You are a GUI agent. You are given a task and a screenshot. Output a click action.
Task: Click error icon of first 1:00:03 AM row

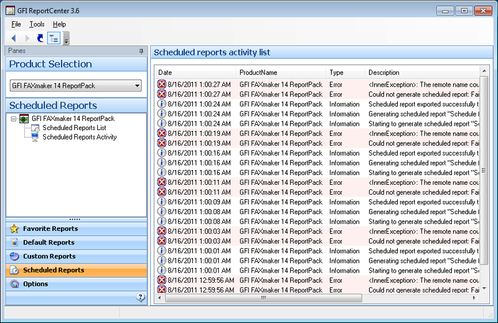click(162, 232)
